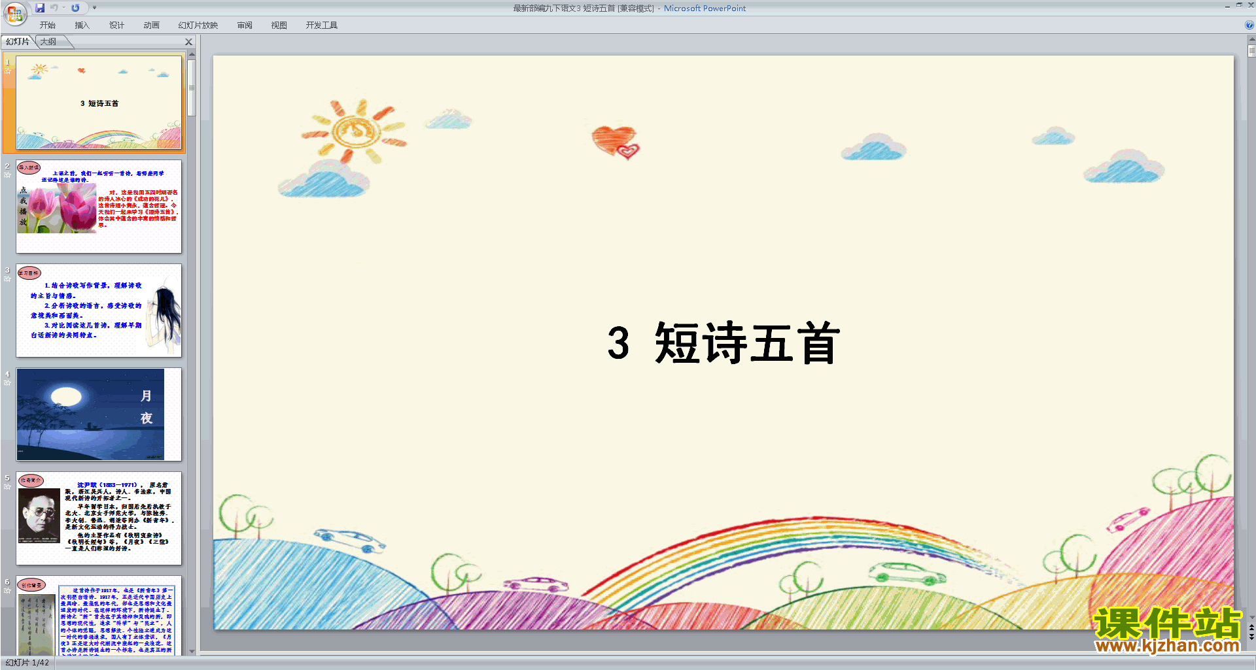The width and height of the screenshot is (1256, 670).
Task: Open the 设计 ribbon tab
Action: 116,25
